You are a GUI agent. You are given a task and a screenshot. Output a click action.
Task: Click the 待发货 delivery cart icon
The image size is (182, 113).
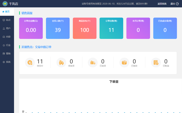pyautogui.click(x=61, y=63)
